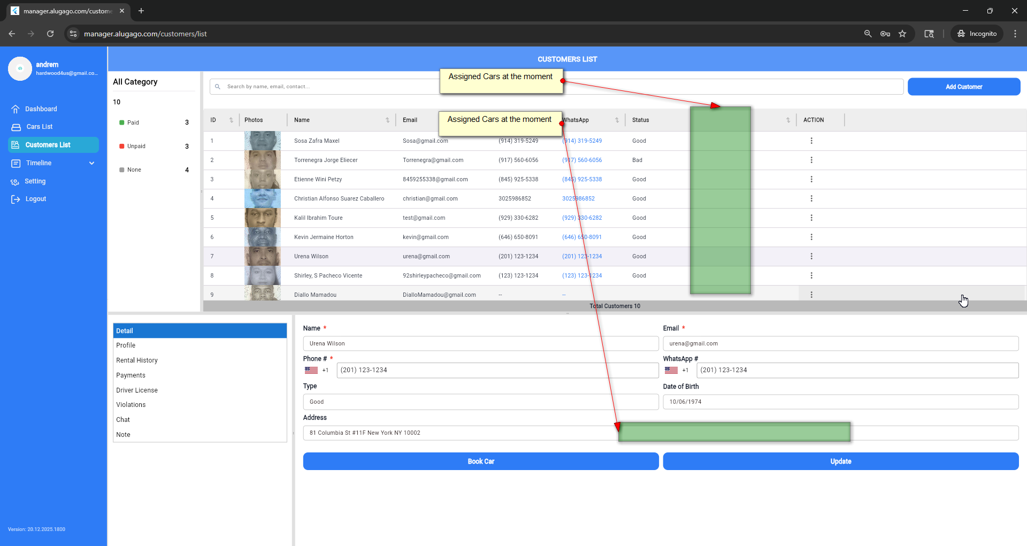Sort table by Name column arrows
The image size is (1027, 546).
point(387,120)
